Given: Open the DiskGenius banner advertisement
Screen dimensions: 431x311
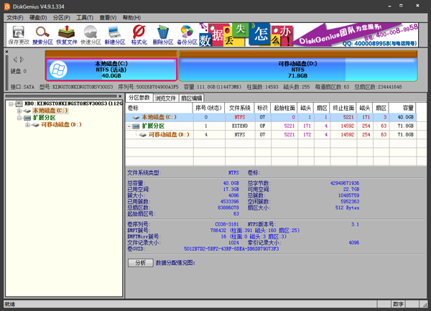Looking at the screenshot, I should click(x=309, y=35).
